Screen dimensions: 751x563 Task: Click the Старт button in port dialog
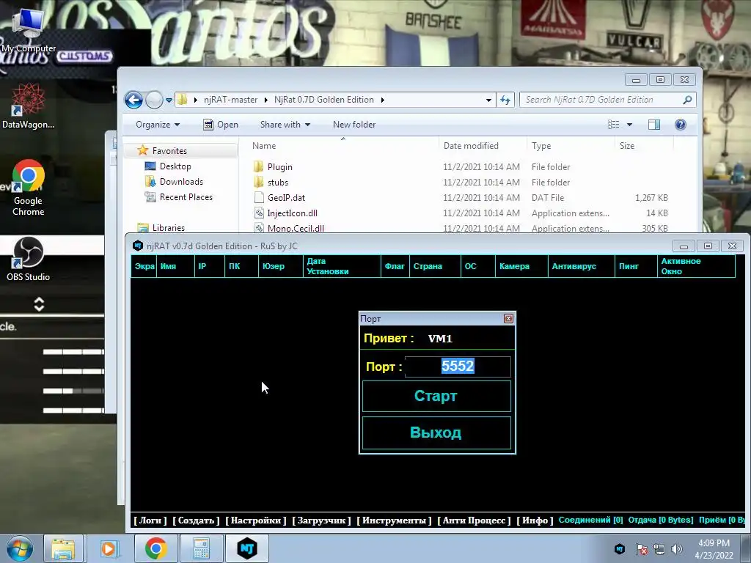coord(436,396)
